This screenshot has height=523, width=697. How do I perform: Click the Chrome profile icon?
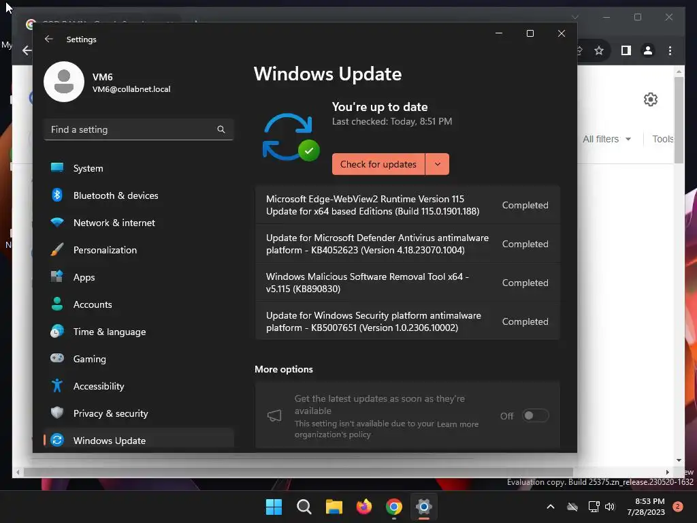click(x=648, y=50)
